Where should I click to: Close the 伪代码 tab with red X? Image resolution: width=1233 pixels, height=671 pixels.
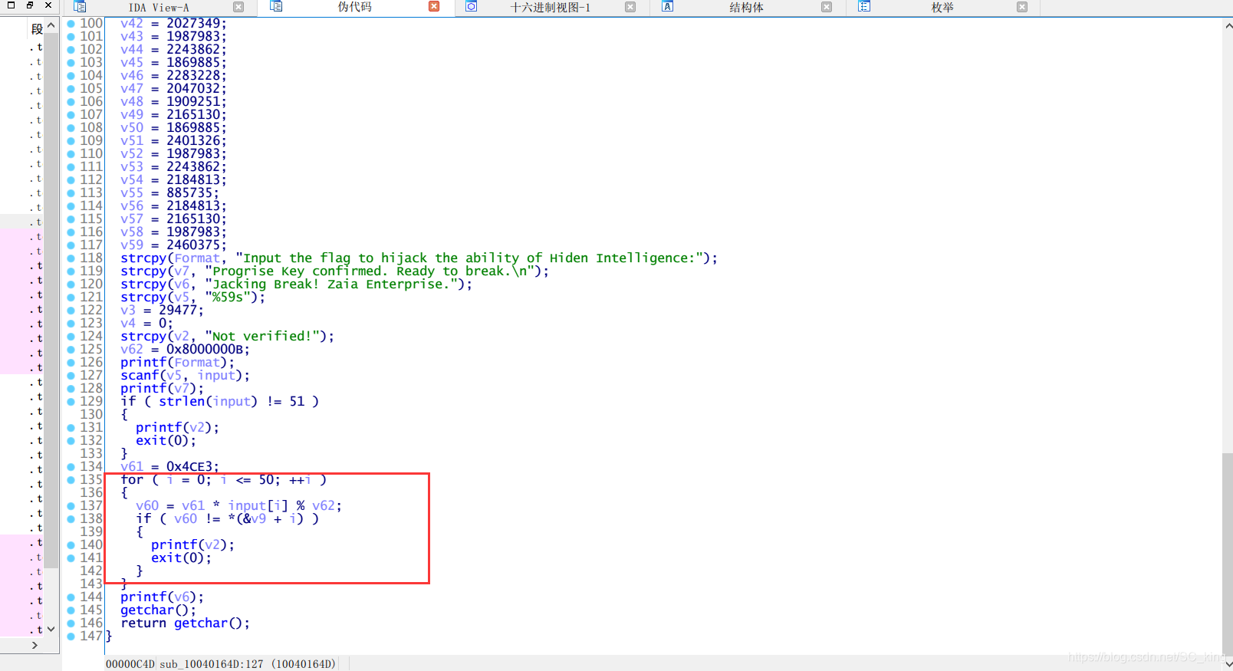point(434,7)
